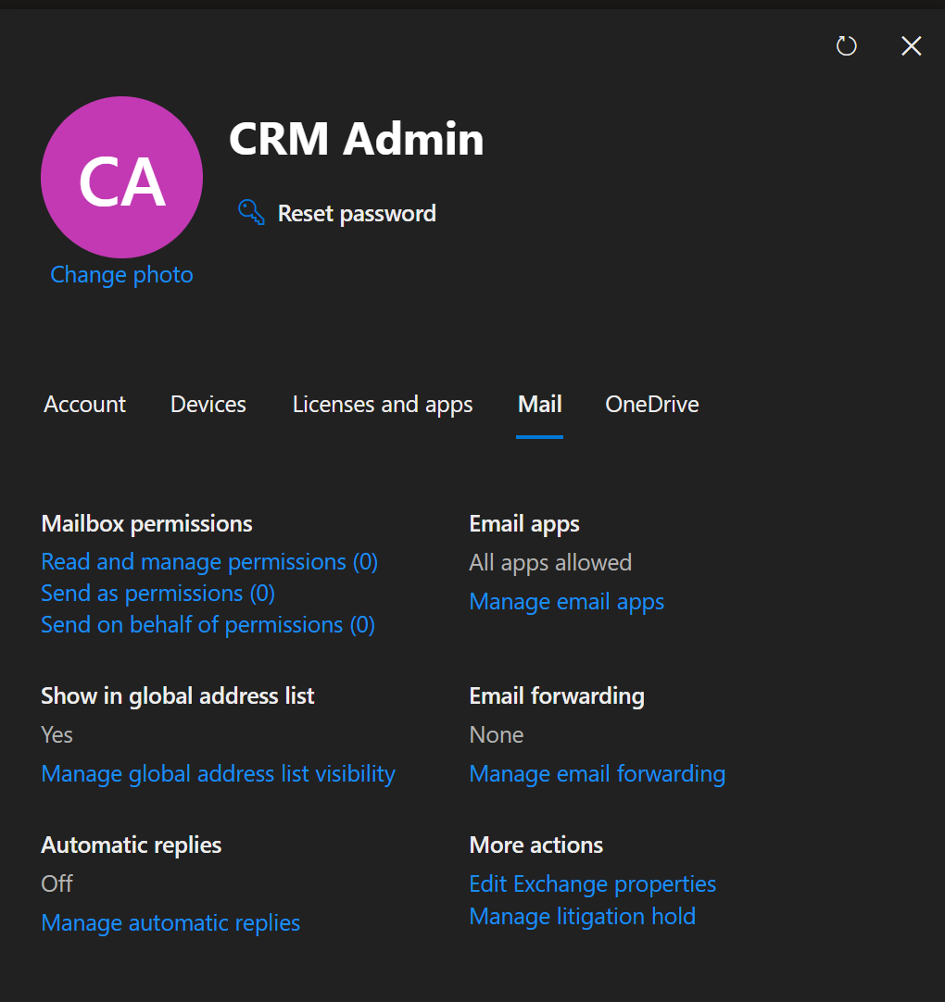
Task: Click the CA profile avatar circle
Action: point(121,177)
